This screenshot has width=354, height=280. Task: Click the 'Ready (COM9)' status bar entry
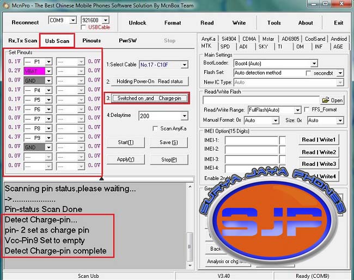[x=312, y=276]
